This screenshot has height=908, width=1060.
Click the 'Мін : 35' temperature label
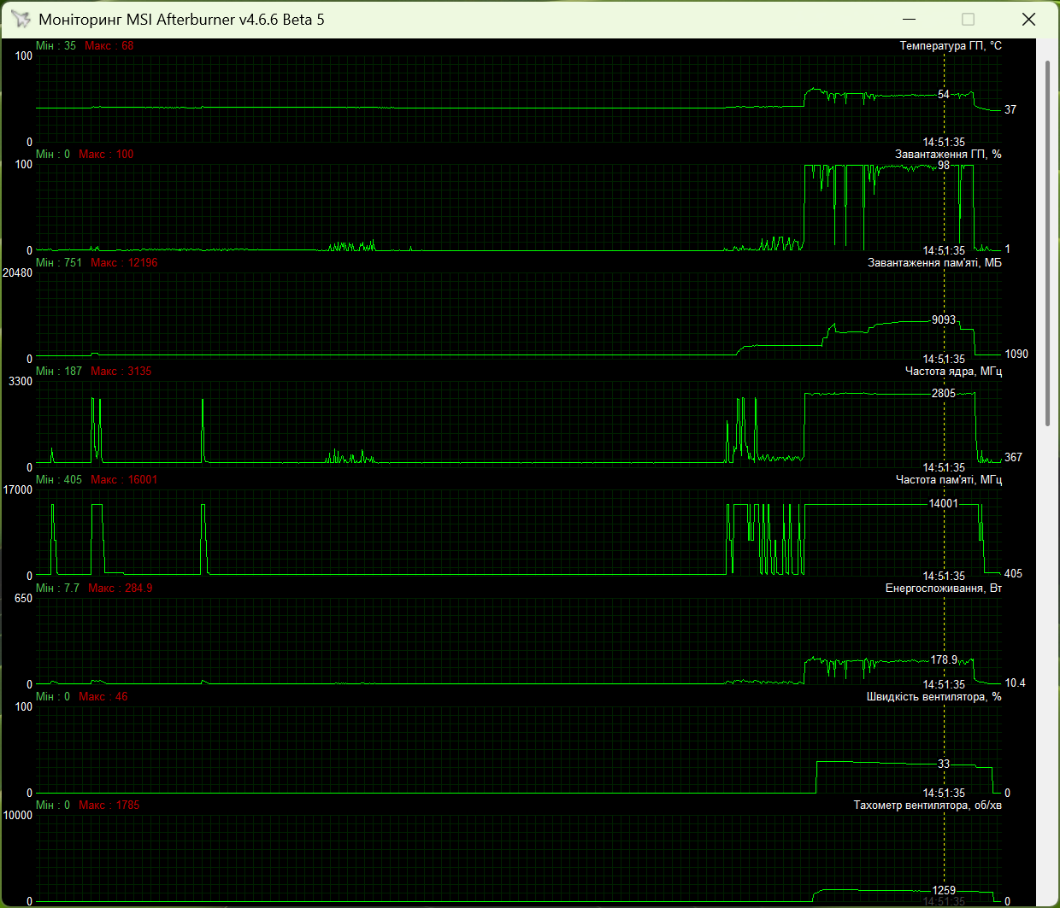point(56,46)
